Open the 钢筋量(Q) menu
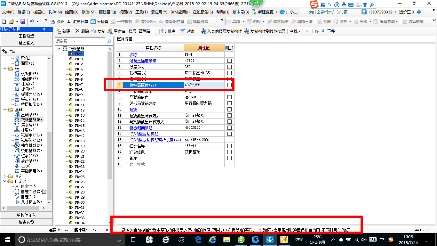Image resolution: width=437 pixels, height=246 pixels. click(107, 12)
